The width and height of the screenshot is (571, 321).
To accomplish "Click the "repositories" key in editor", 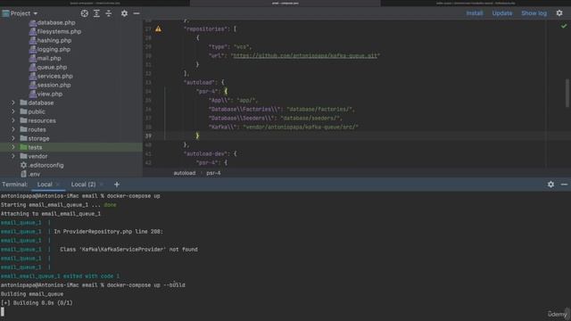I will [x=206, y=29].
